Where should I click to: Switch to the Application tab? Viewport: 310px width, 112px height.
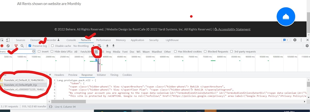point(137,40)
